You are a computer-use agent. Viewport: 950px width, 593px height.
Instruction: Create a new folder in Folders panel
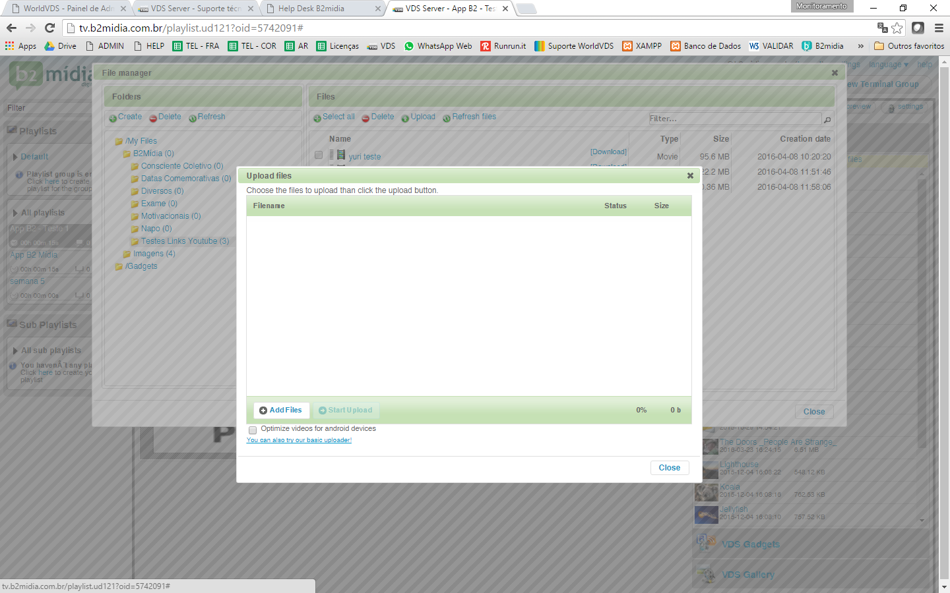click(125, 117)
